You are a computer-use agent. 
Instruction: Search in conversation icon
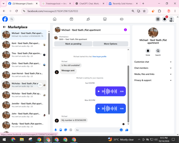coord(158,51)
